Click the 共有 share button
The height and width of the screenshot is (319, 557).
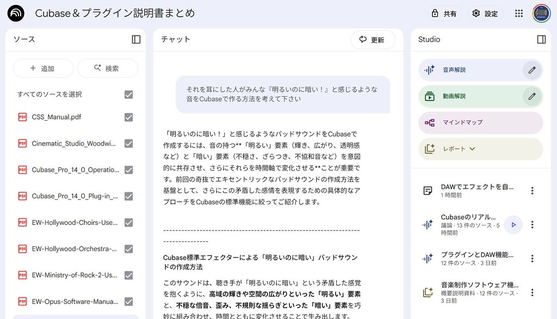pos(444,14)
